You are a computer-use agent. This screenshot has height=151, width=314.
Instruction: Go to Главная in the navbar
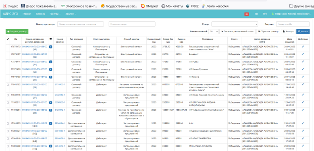coord(27,14)
